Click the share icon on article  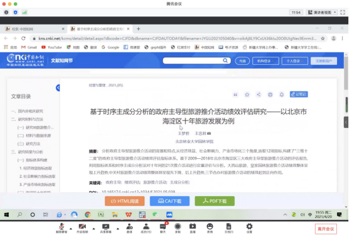tap(258, 95)
